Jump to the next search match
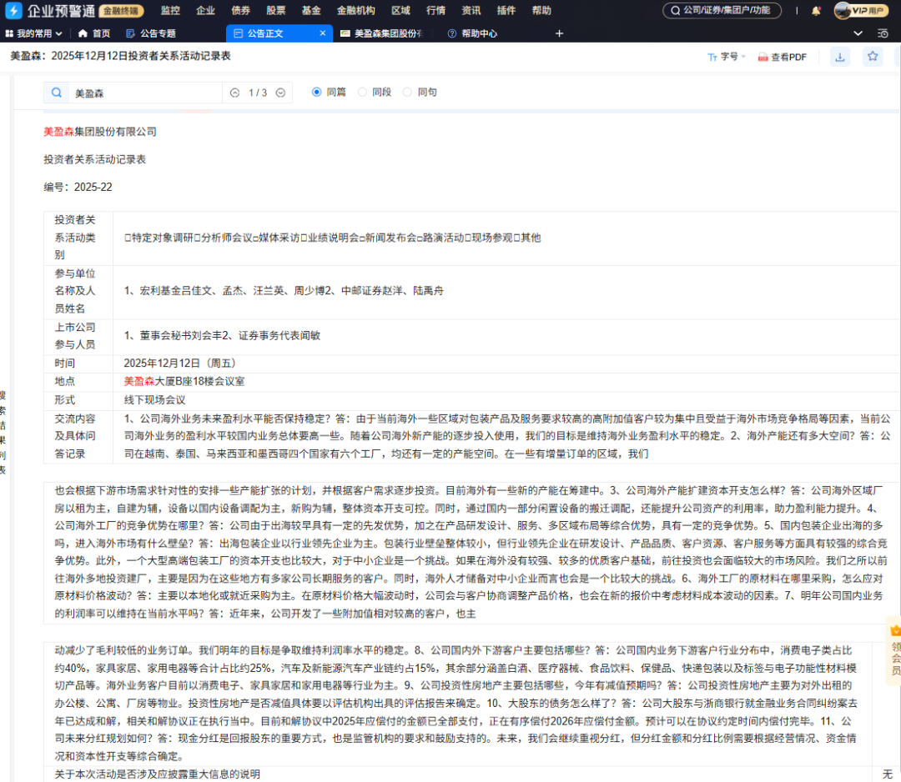This screenshot has height=782, width=901. point(280,93)
